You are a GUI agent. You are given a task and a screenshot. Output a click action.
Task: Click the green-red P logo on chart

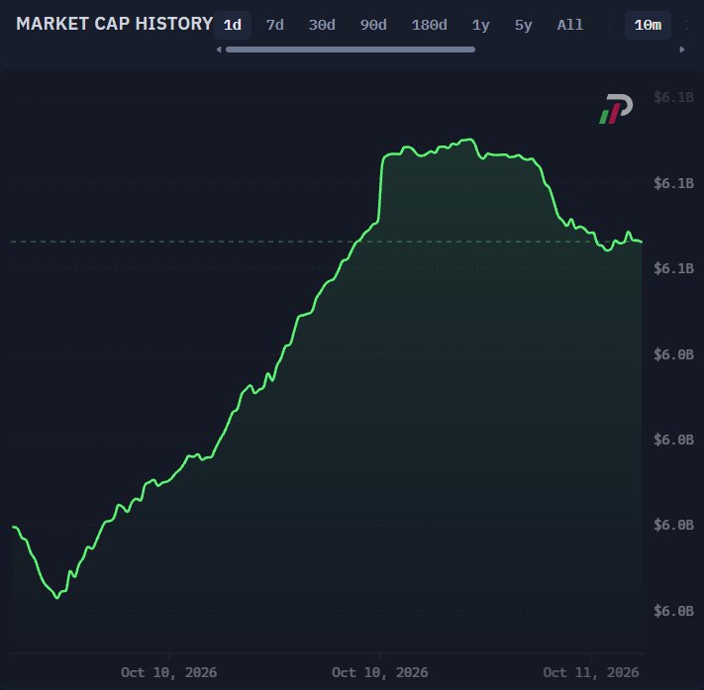tap(616, 109)
